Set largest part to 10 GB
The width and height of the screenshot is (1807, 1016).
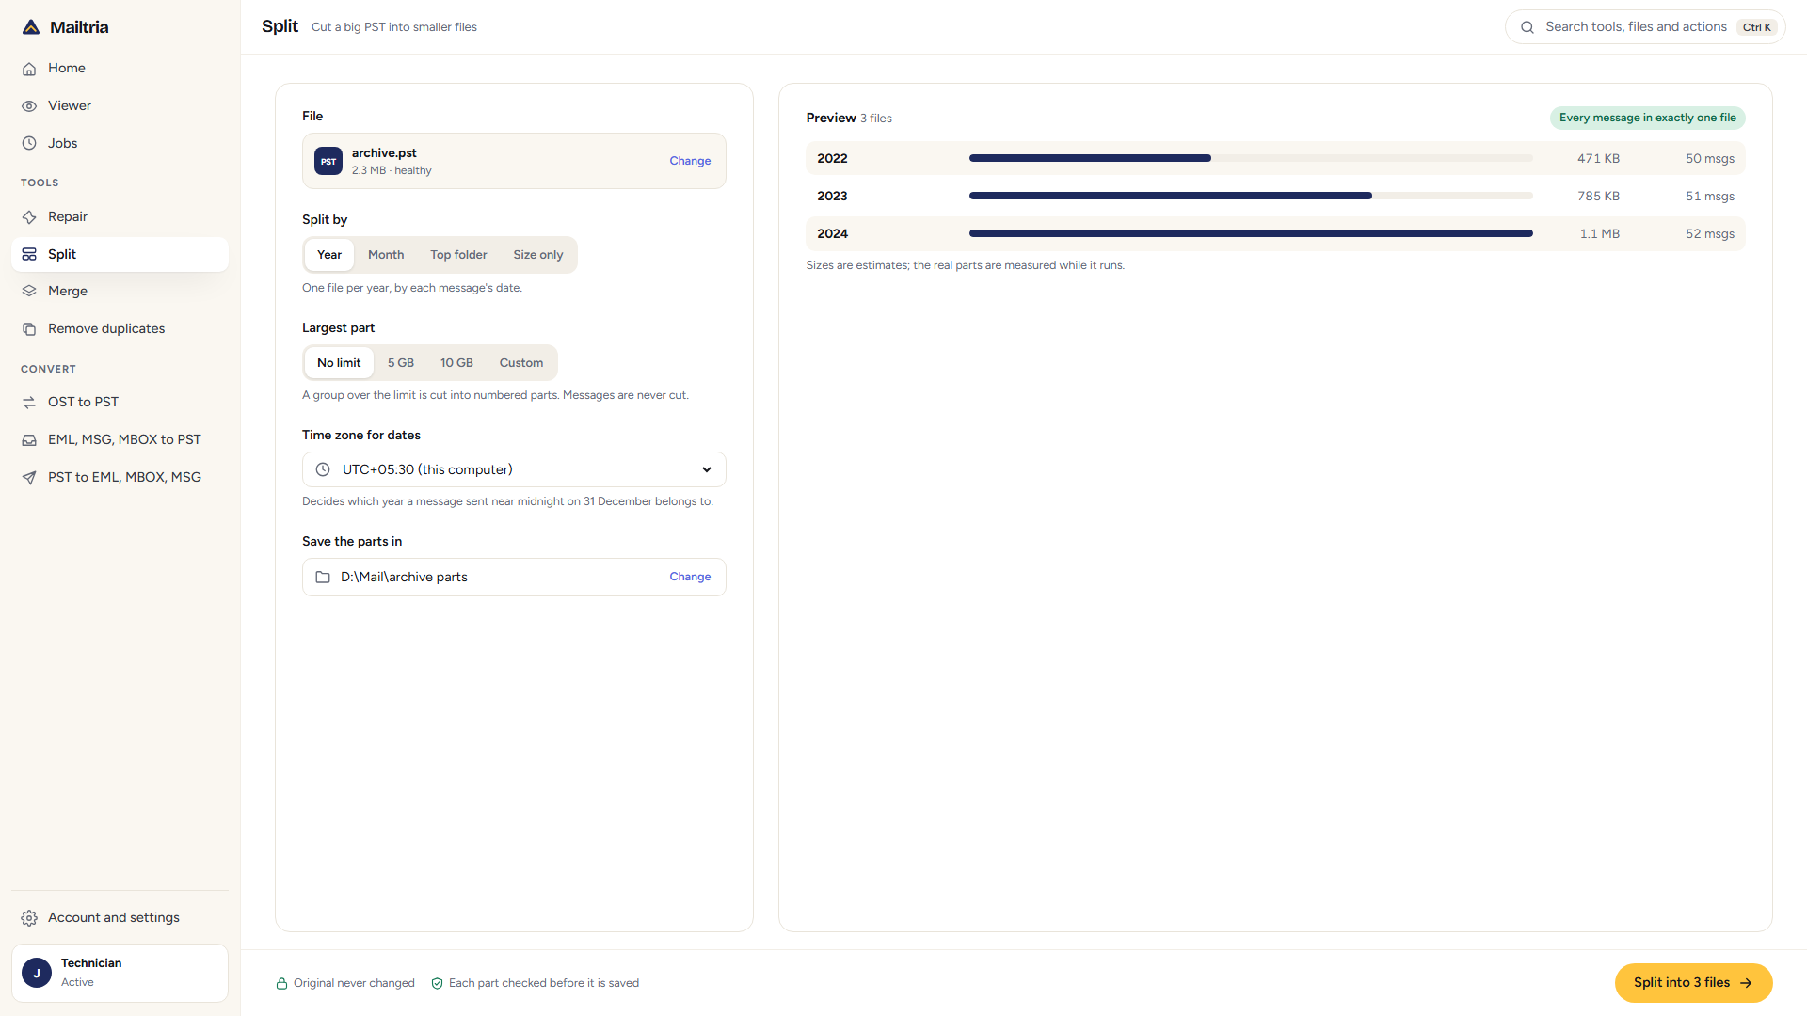pyautogui.click(x=457, y=363)
